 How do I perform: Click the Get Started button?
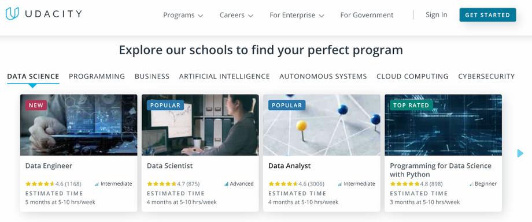click(487, 15)
